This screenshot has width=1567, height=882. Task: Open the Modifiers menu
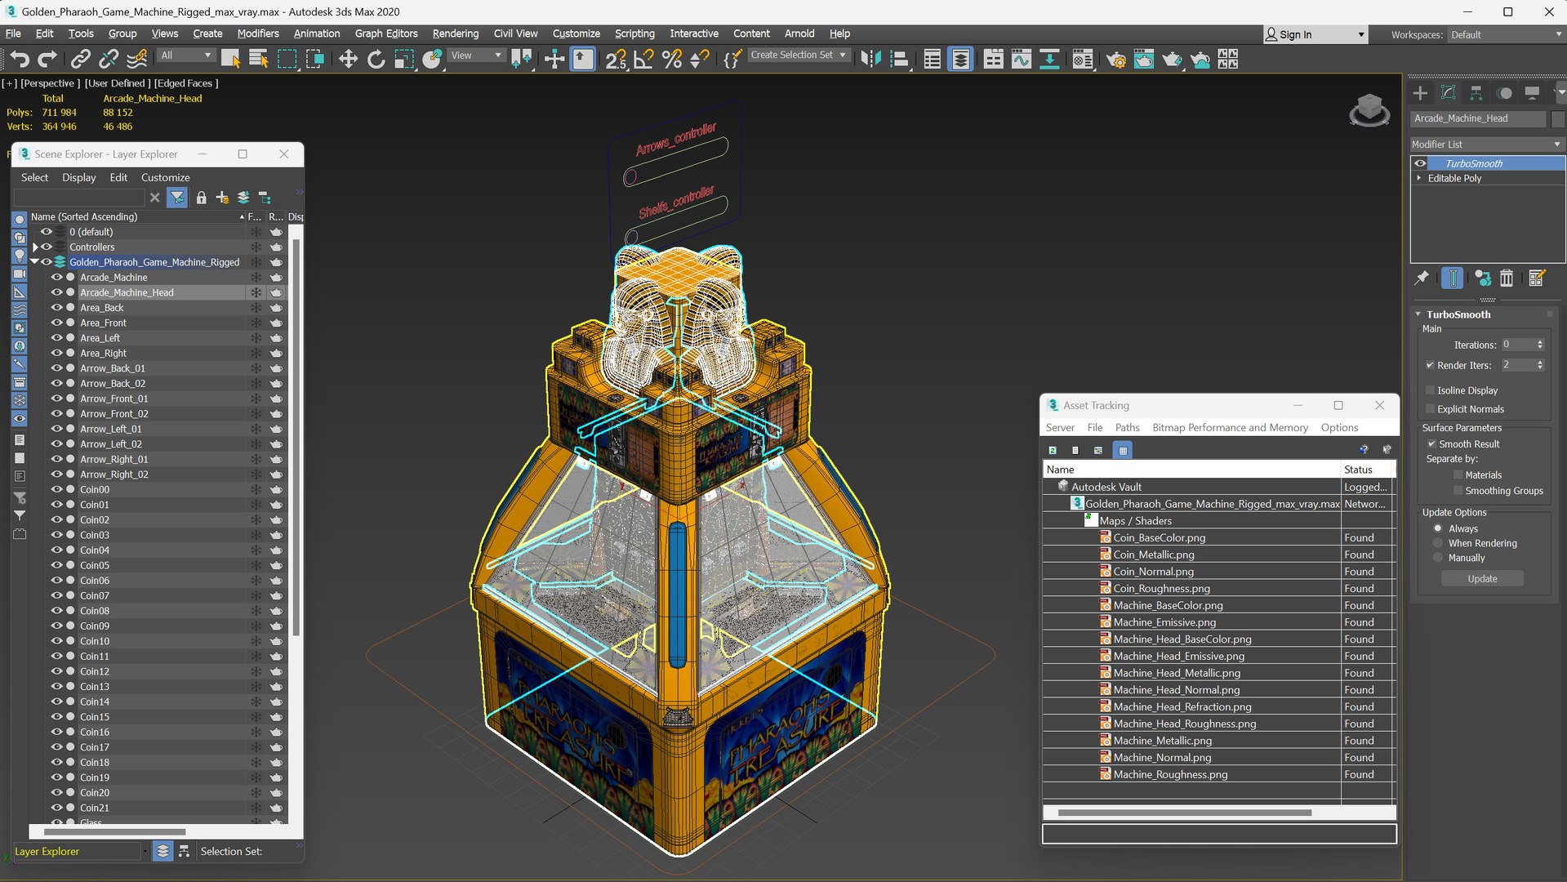(x=257, y=33)
